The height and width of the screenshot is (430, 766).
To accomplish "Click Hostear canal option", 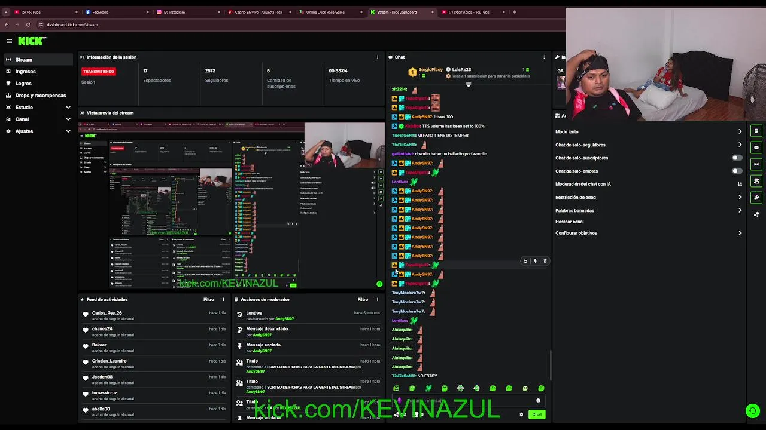I will (569, 222).
